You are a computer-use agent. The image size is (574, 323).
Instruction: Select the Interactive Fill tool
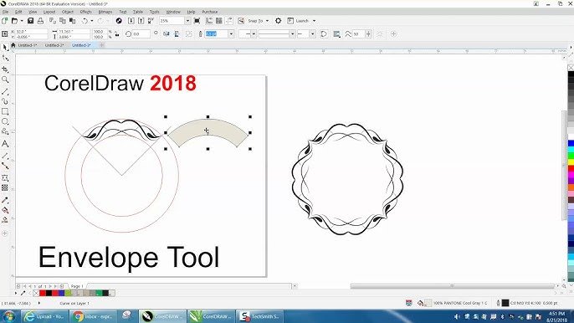tap(5, 210)
